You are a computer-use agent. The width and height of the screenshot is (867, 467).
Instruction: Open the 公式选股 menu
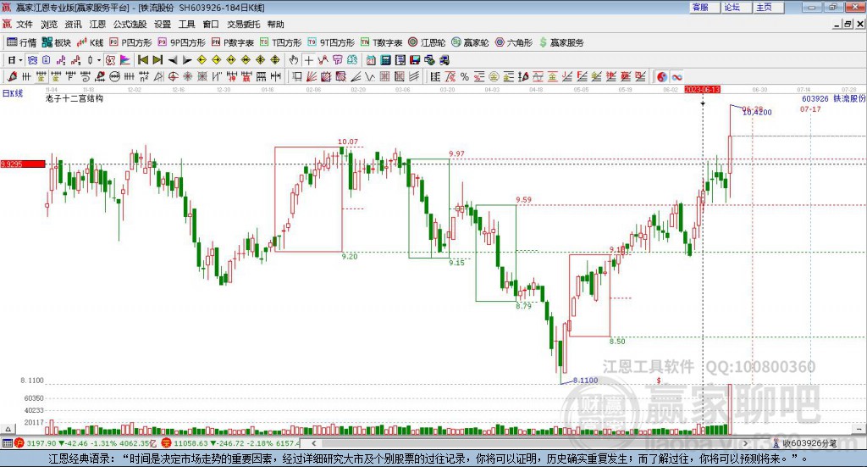click(x=130, y=25)
